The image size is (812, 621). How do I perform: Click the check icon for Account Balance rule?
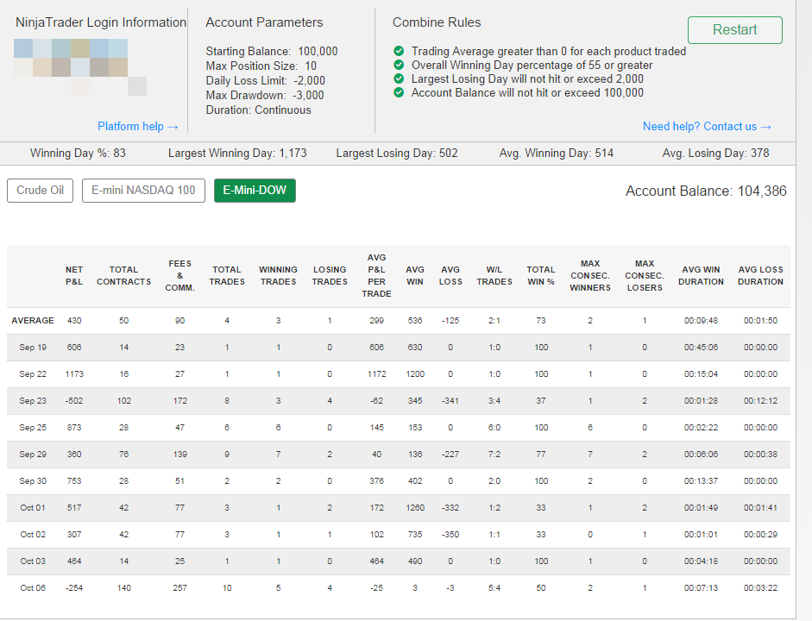(x=399, y=92)
